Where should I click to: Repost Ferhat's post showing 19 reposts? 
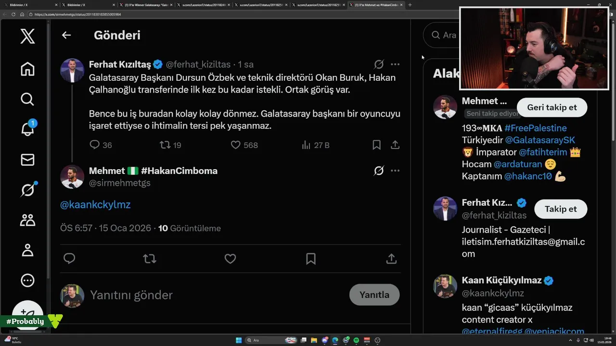tap(170, 145)
